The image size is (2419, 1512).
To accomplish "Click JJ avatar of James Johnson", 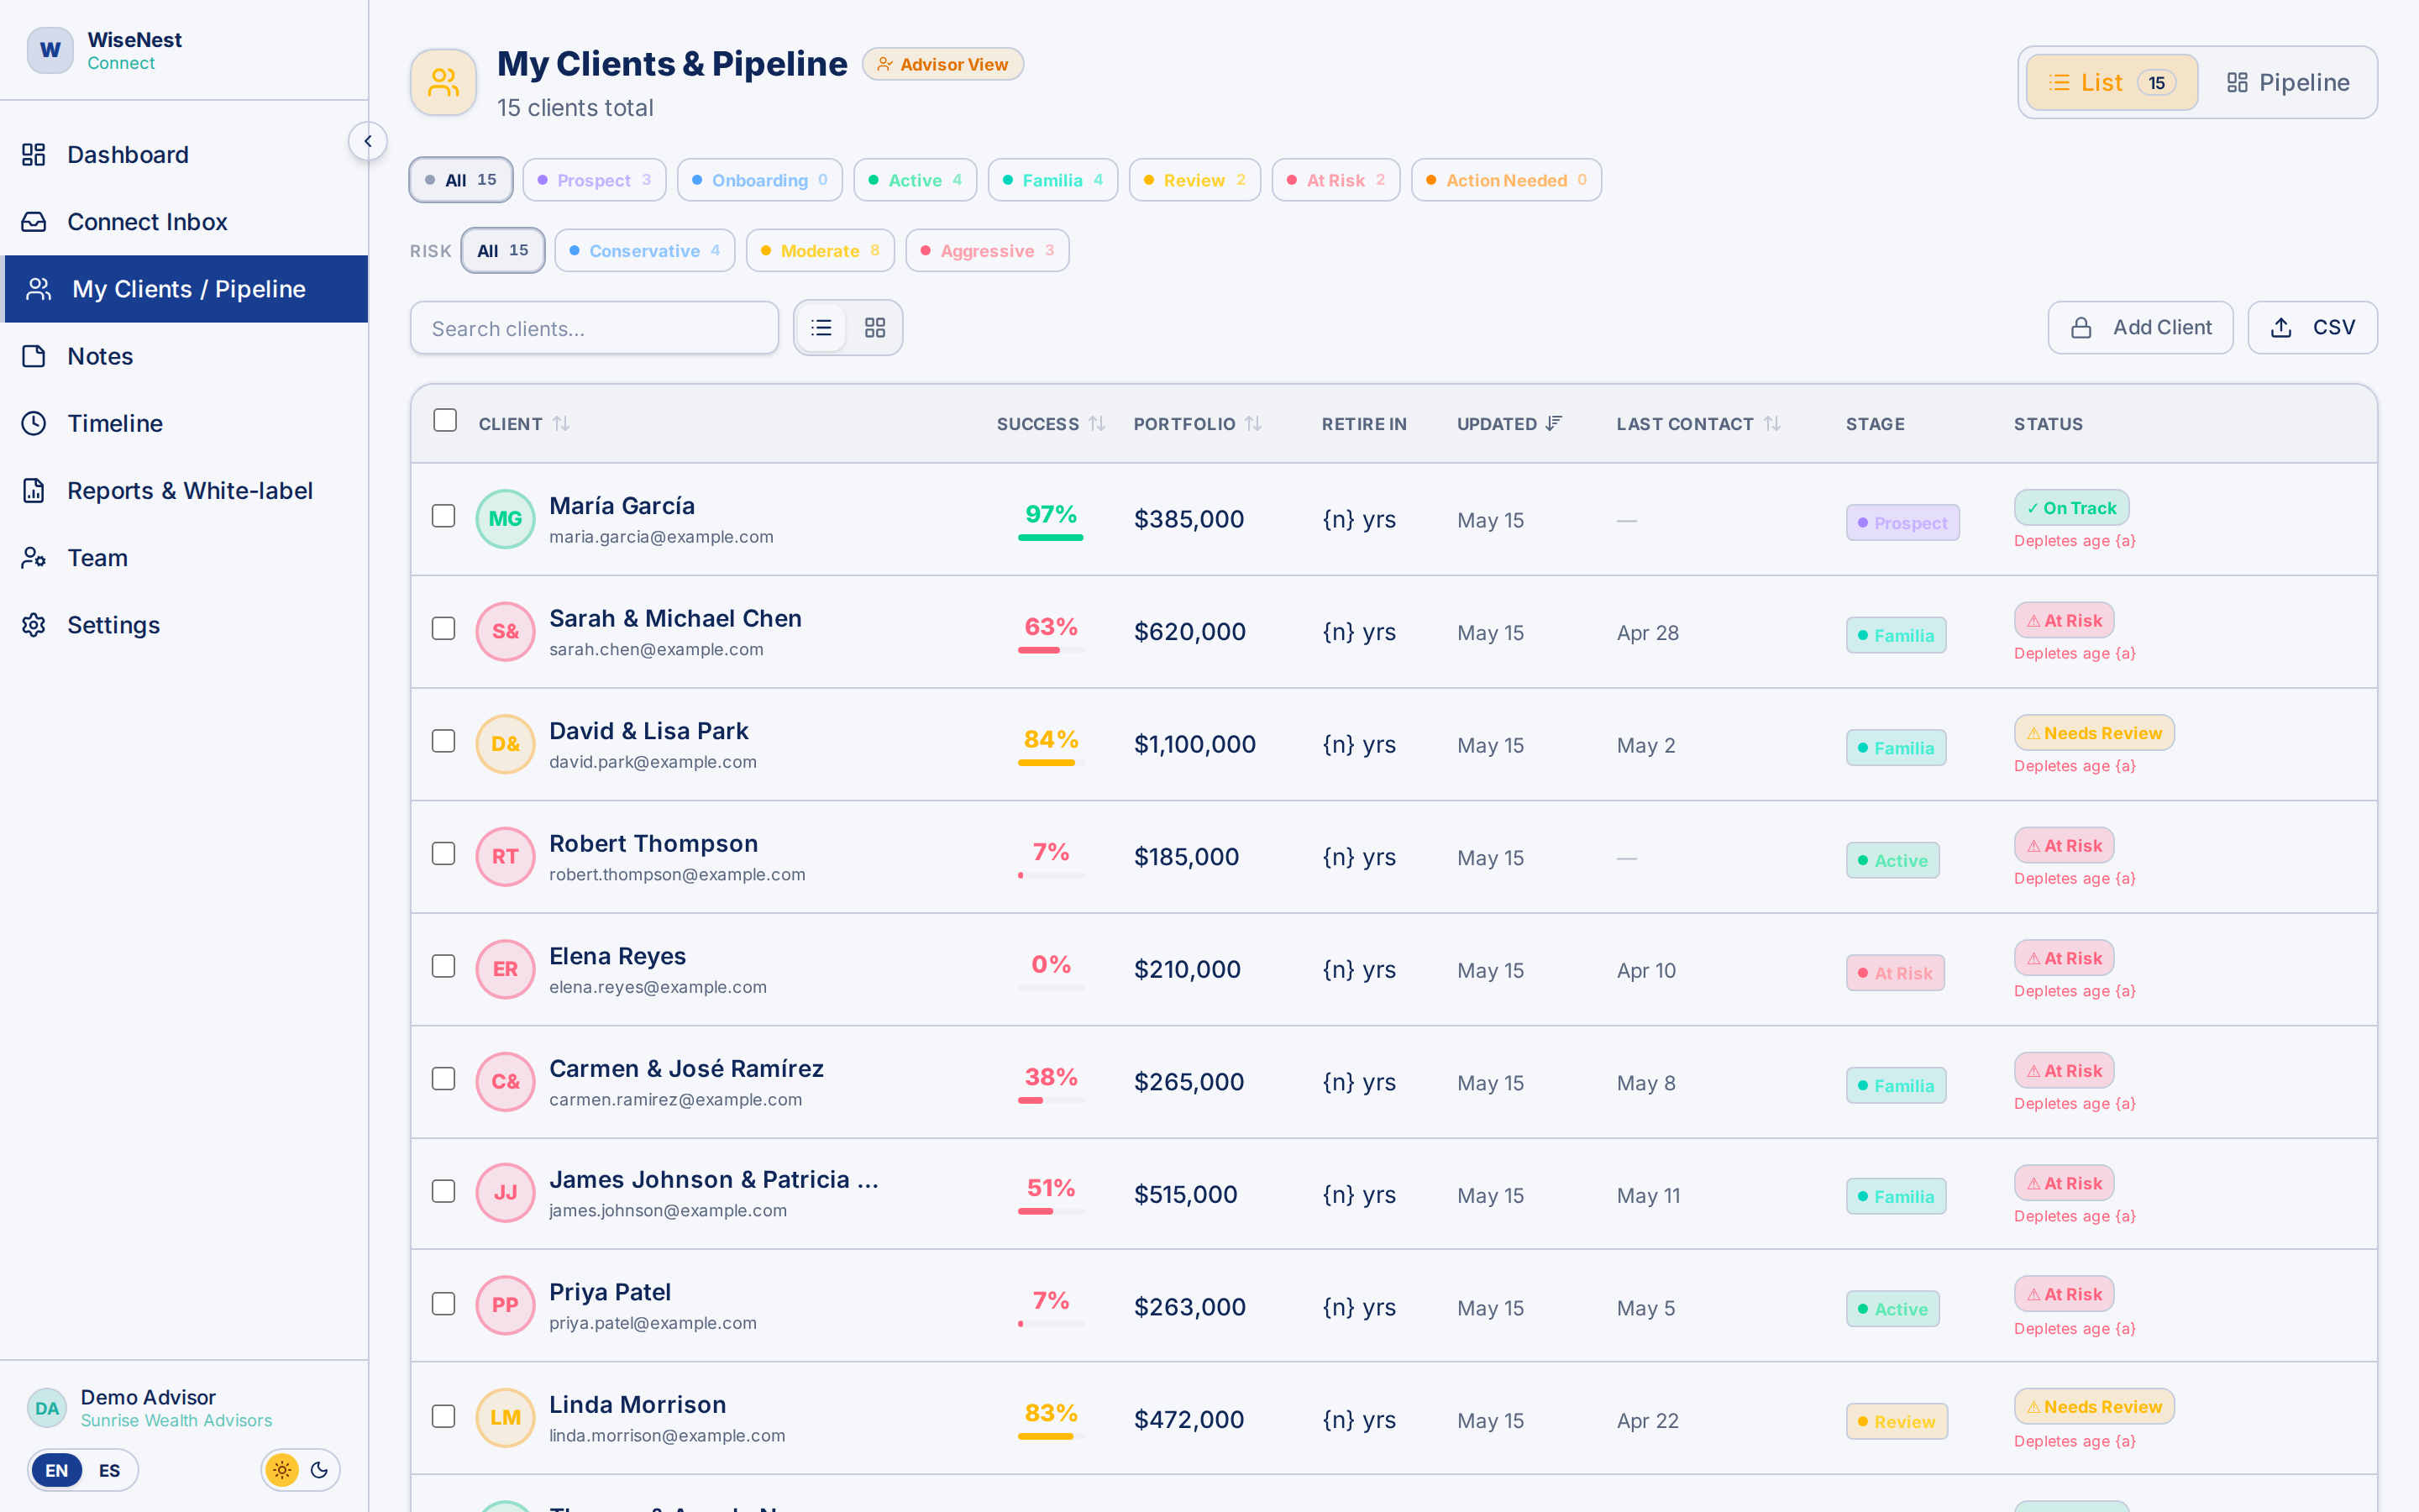I will click(x=505, y=1192).
